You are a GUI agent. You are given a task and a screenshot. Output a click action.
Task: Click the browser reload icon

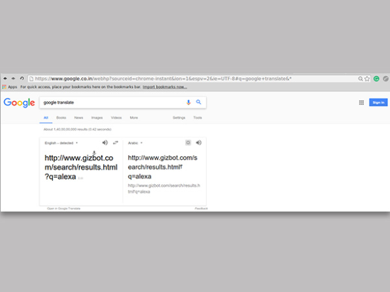[x=21, y=79]
